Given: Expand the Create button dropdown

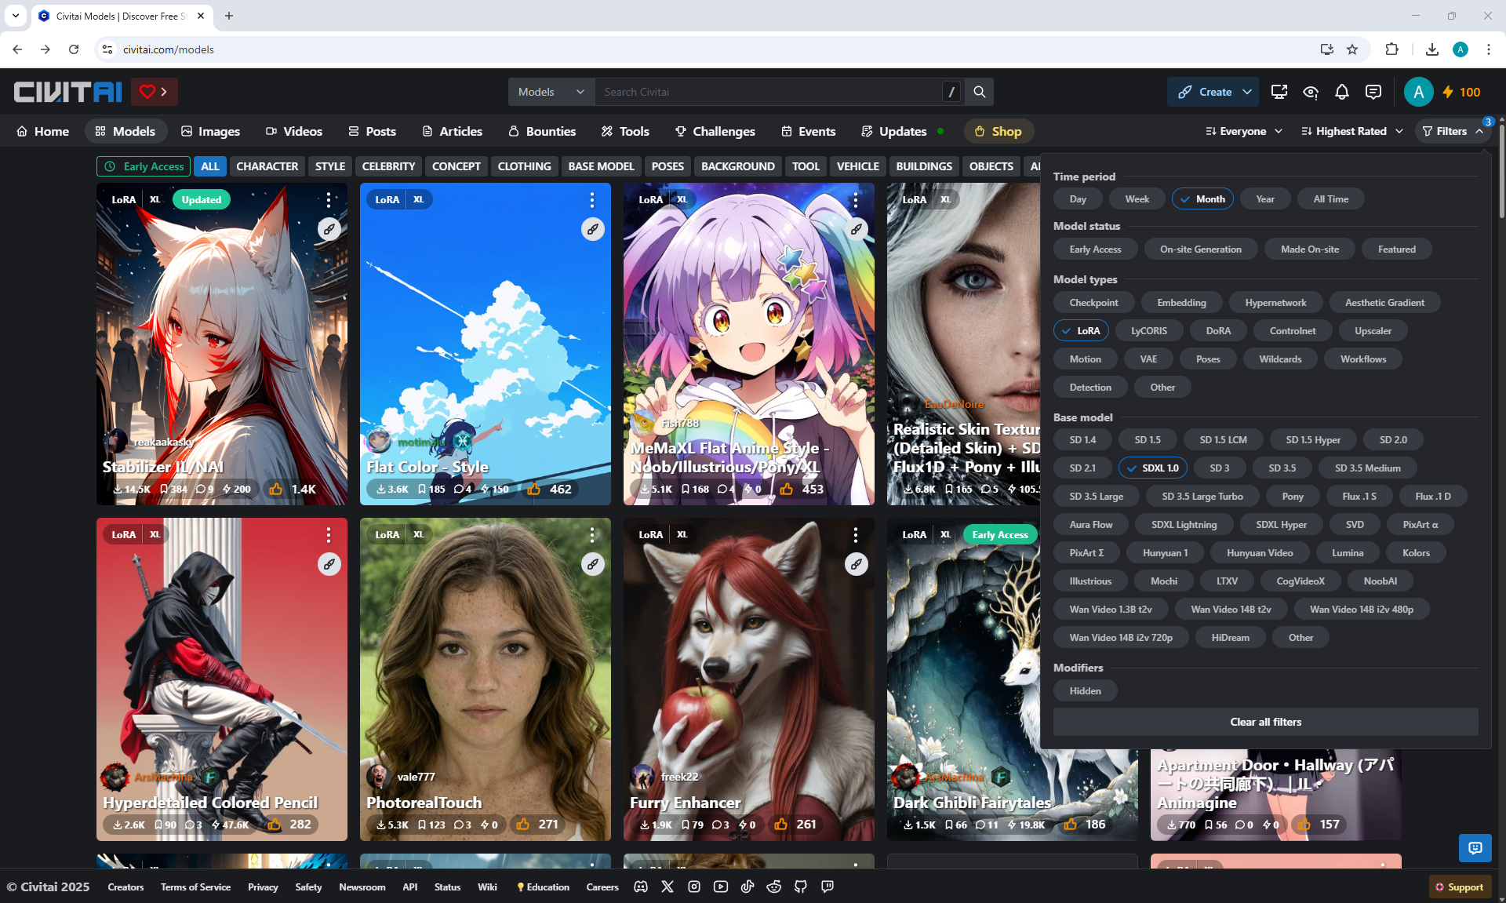Looking at the screenshot, I should (x=1246, y=92).
